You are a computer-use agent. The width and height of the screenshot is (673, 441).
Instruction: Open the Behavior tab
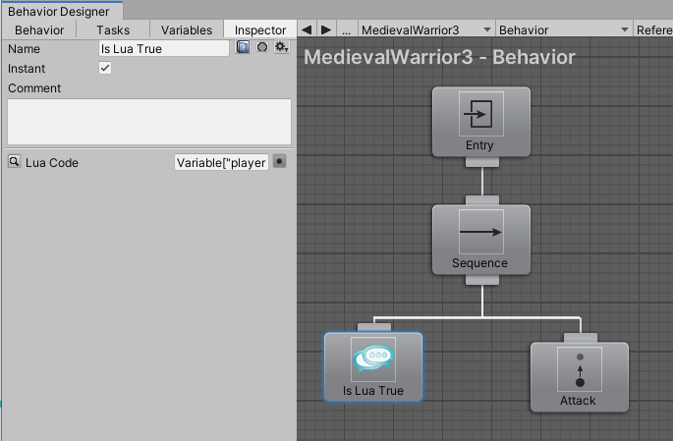pos(39,30)
